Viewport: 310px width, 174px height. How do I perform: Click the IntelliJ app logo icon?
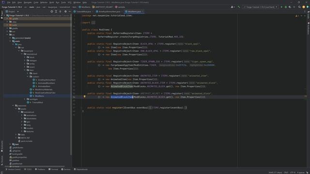(3, 2)
